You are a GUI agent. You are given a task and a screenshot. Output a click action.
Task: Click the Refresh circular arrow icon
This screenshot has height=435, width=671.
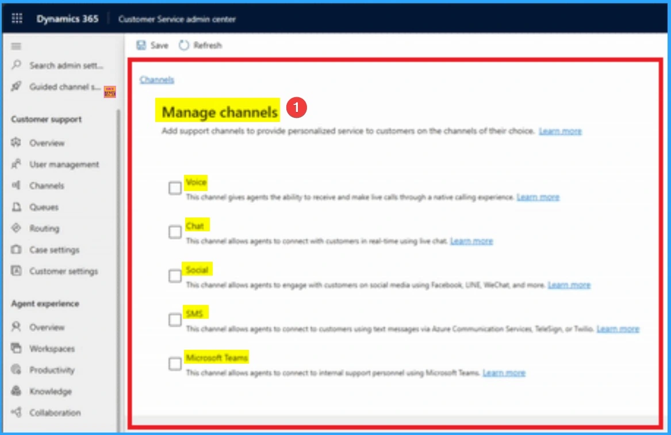(x=183, y=45)
